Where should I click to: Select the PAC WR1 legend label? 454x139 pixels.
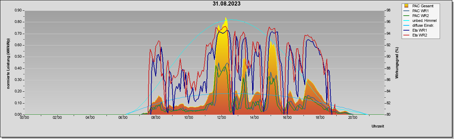(420, 11)
